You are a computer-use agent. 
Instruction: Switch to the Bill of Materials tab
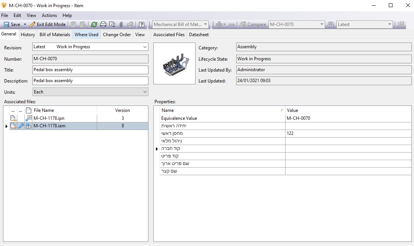(55, 35)
